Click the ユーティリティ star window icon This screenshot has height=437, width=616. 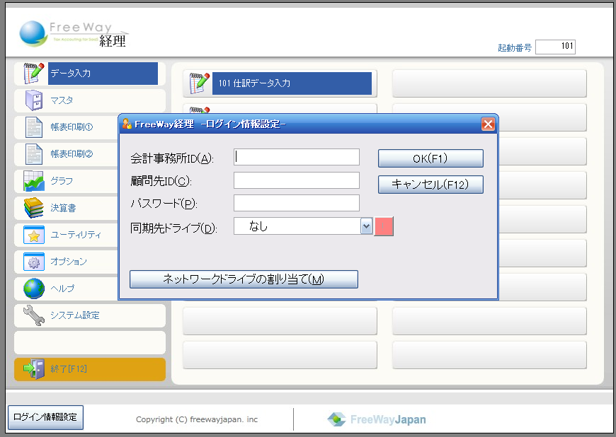point(33,235)
